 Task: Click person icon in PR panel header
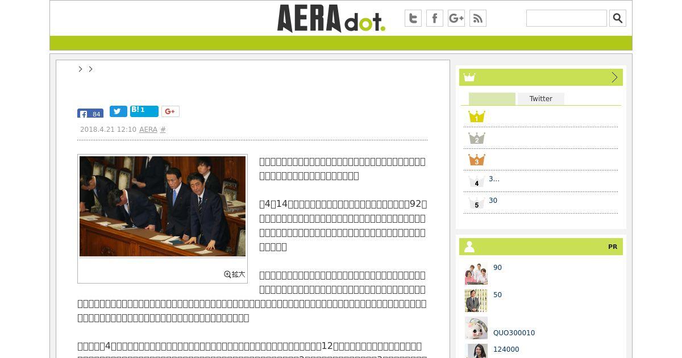[x=469, y=247]
